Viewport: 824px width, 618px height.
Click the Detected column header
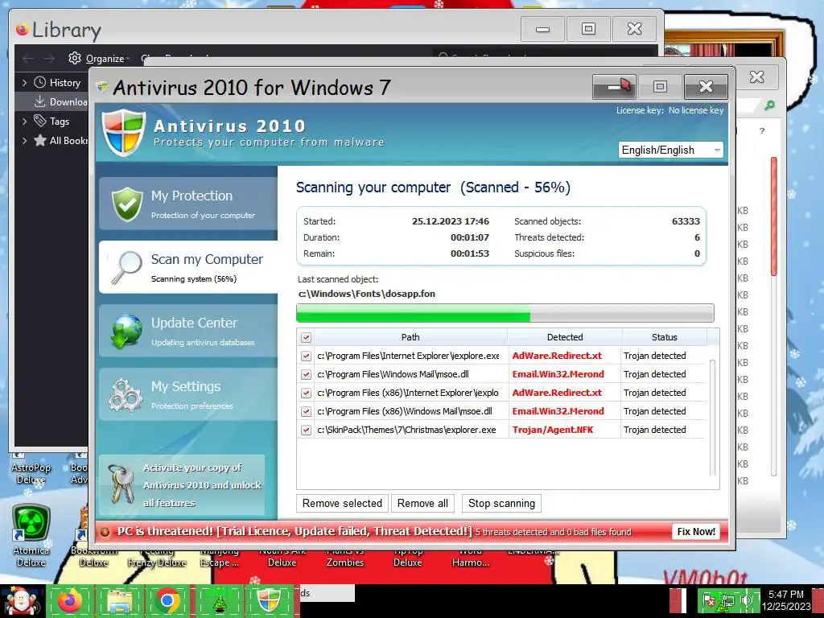565,337
